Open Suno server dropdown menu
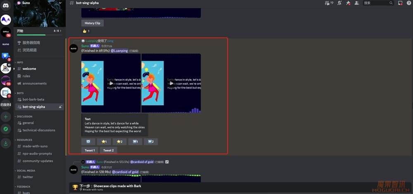 pyautogui.click(x=60, y=3)
